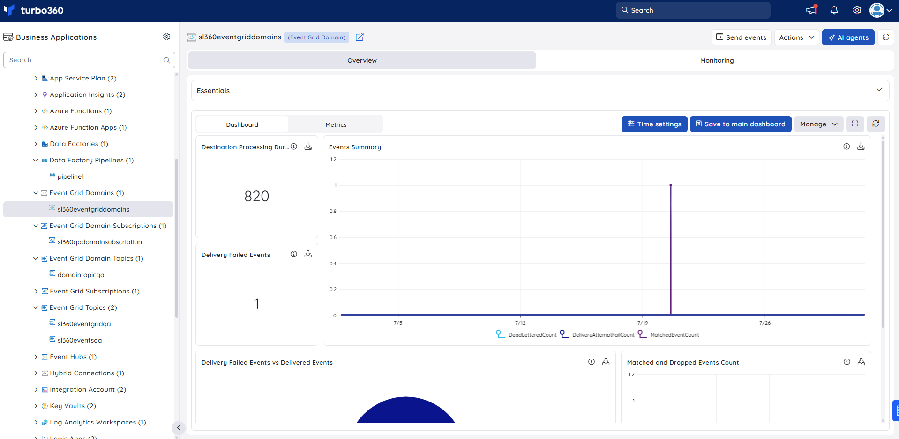Select sl360eventsqa tree item
899x439 pixels.
tap(79, 340)
